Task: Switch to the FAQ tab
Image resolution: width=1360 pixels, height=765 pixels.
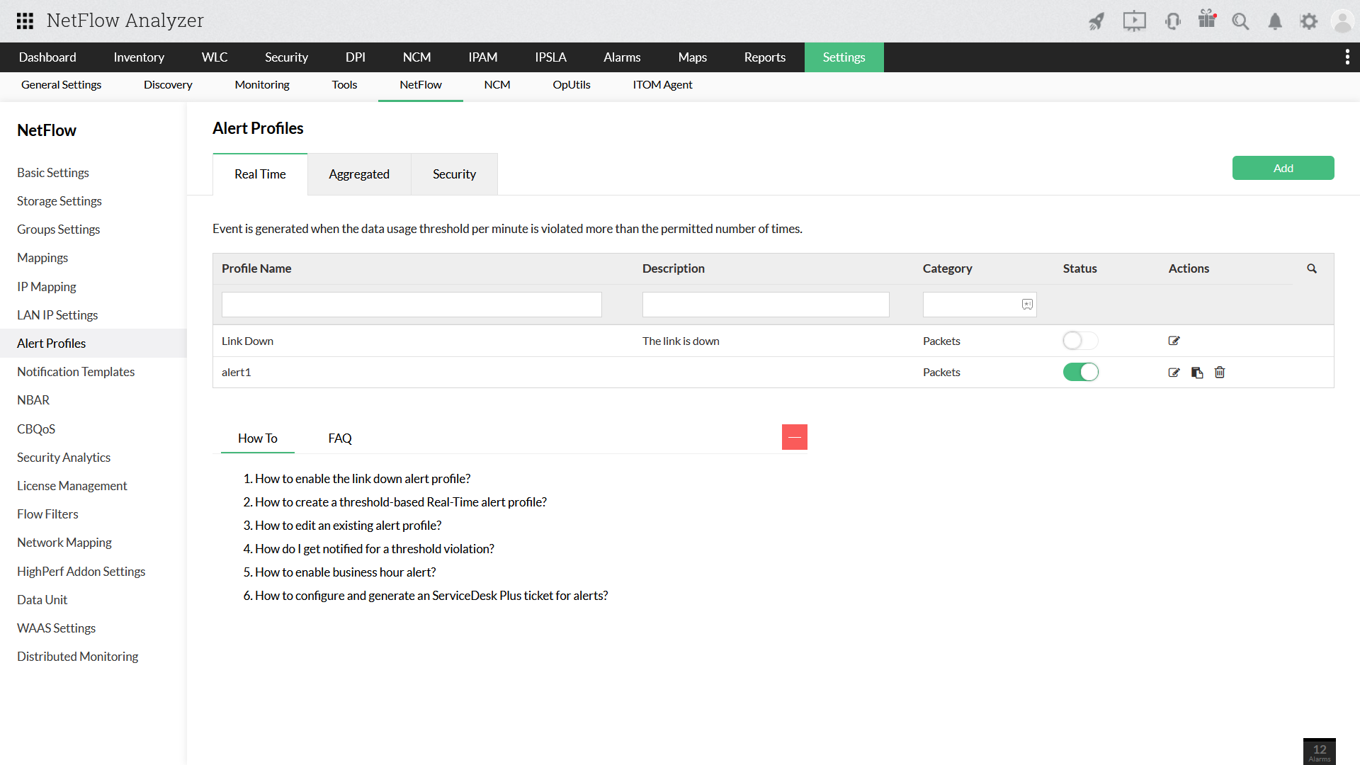Action: pyautogui.click(x=340, y=438)
